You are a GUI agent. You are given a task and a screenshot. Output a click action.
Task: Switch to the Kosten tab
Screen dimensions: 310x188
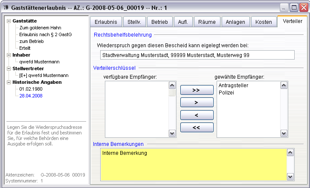tap(263, 22)
